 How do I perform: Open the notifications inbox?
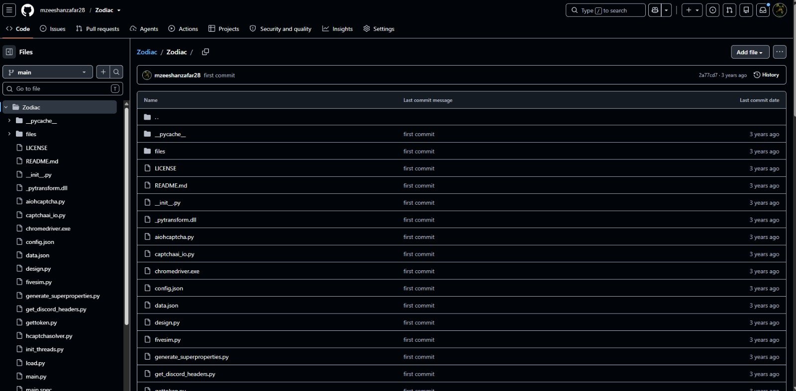coord(763,10)
